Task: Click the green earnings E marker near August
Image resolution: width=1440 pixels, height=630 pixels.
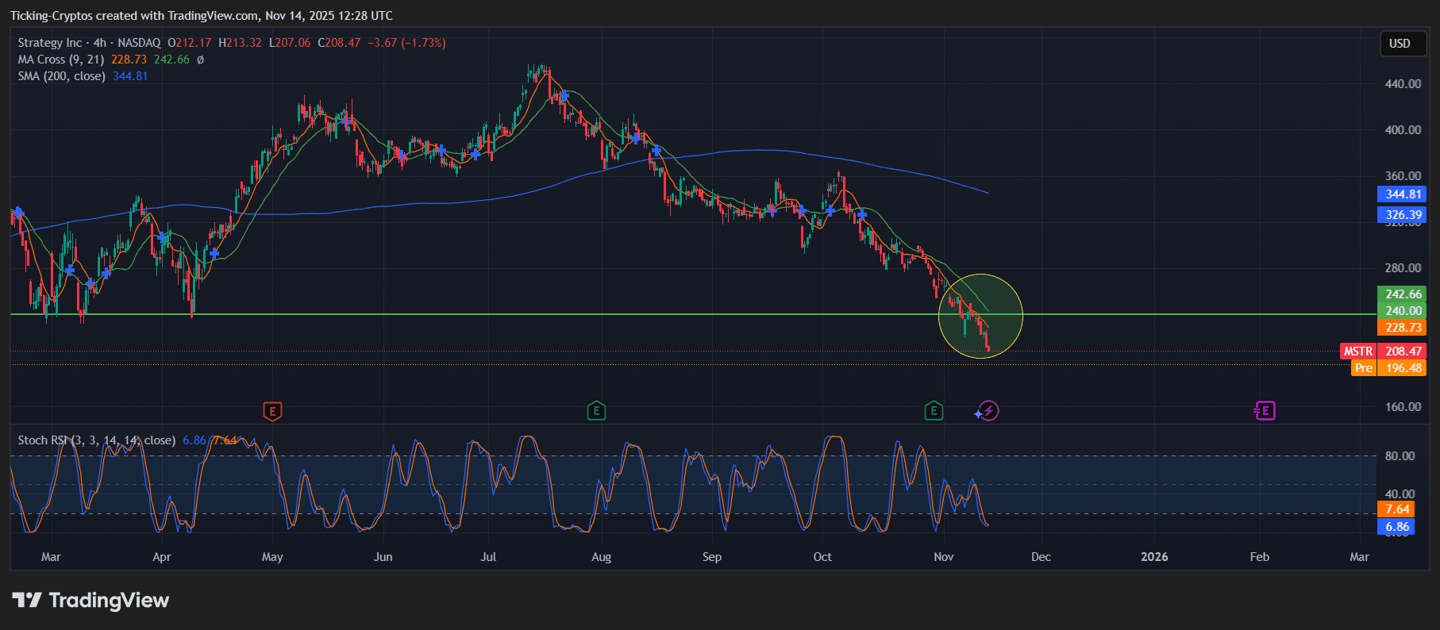Action: 596,411
